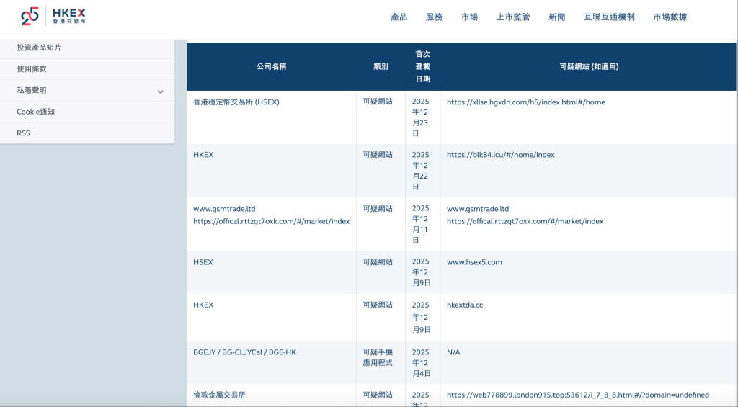This screenshot has width=738, height=407.
Task: Click the 首次登載日期 column header
Action: [x=422, y=66]
